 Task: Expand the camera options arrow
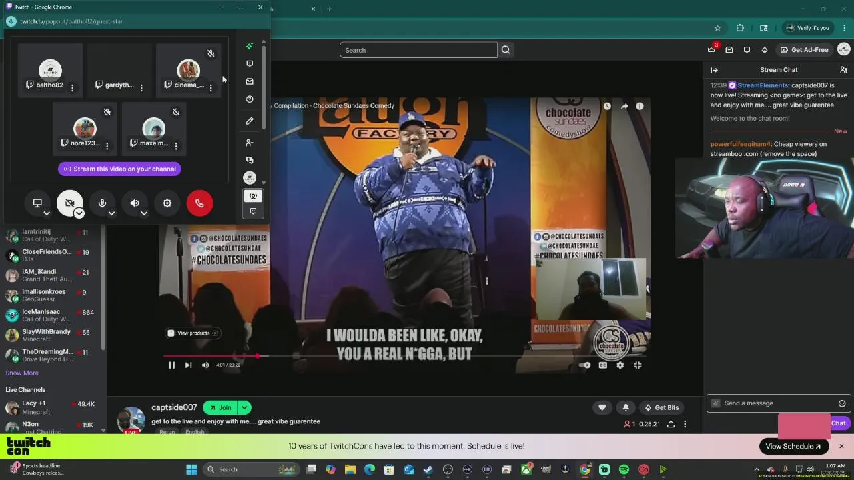(79, 213)
